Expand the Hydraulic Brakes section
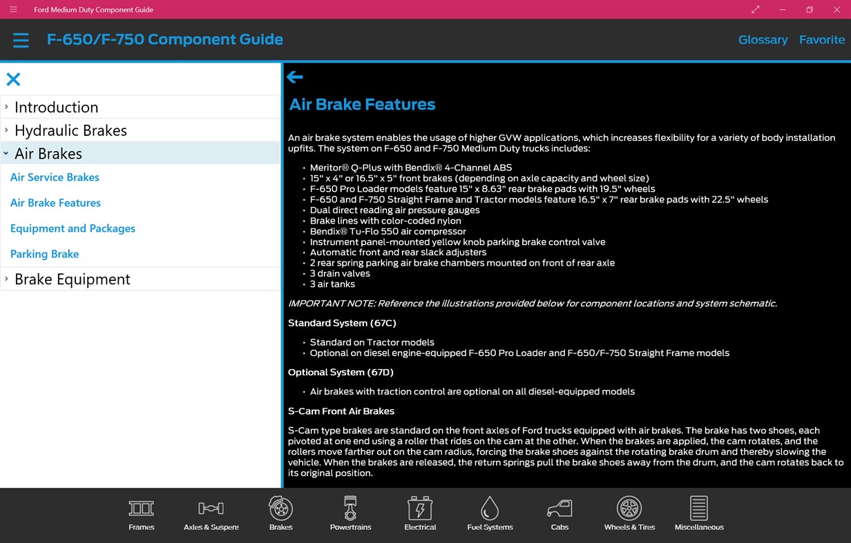 click(69, 130)
